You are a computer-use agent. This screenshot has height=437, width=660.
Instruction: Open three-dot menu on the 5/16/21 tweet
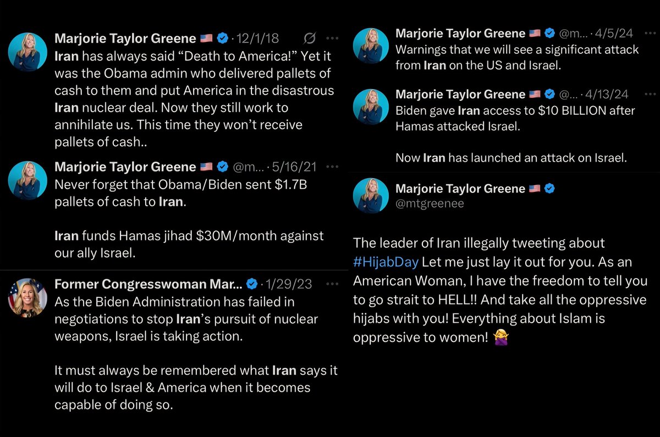coord(332,167)
